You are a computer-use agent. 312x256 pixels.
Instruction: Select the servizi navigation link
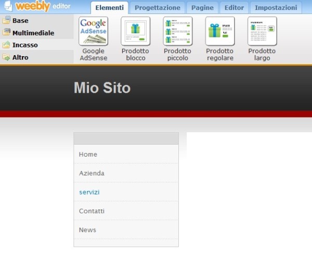click(x=89, y=192)
